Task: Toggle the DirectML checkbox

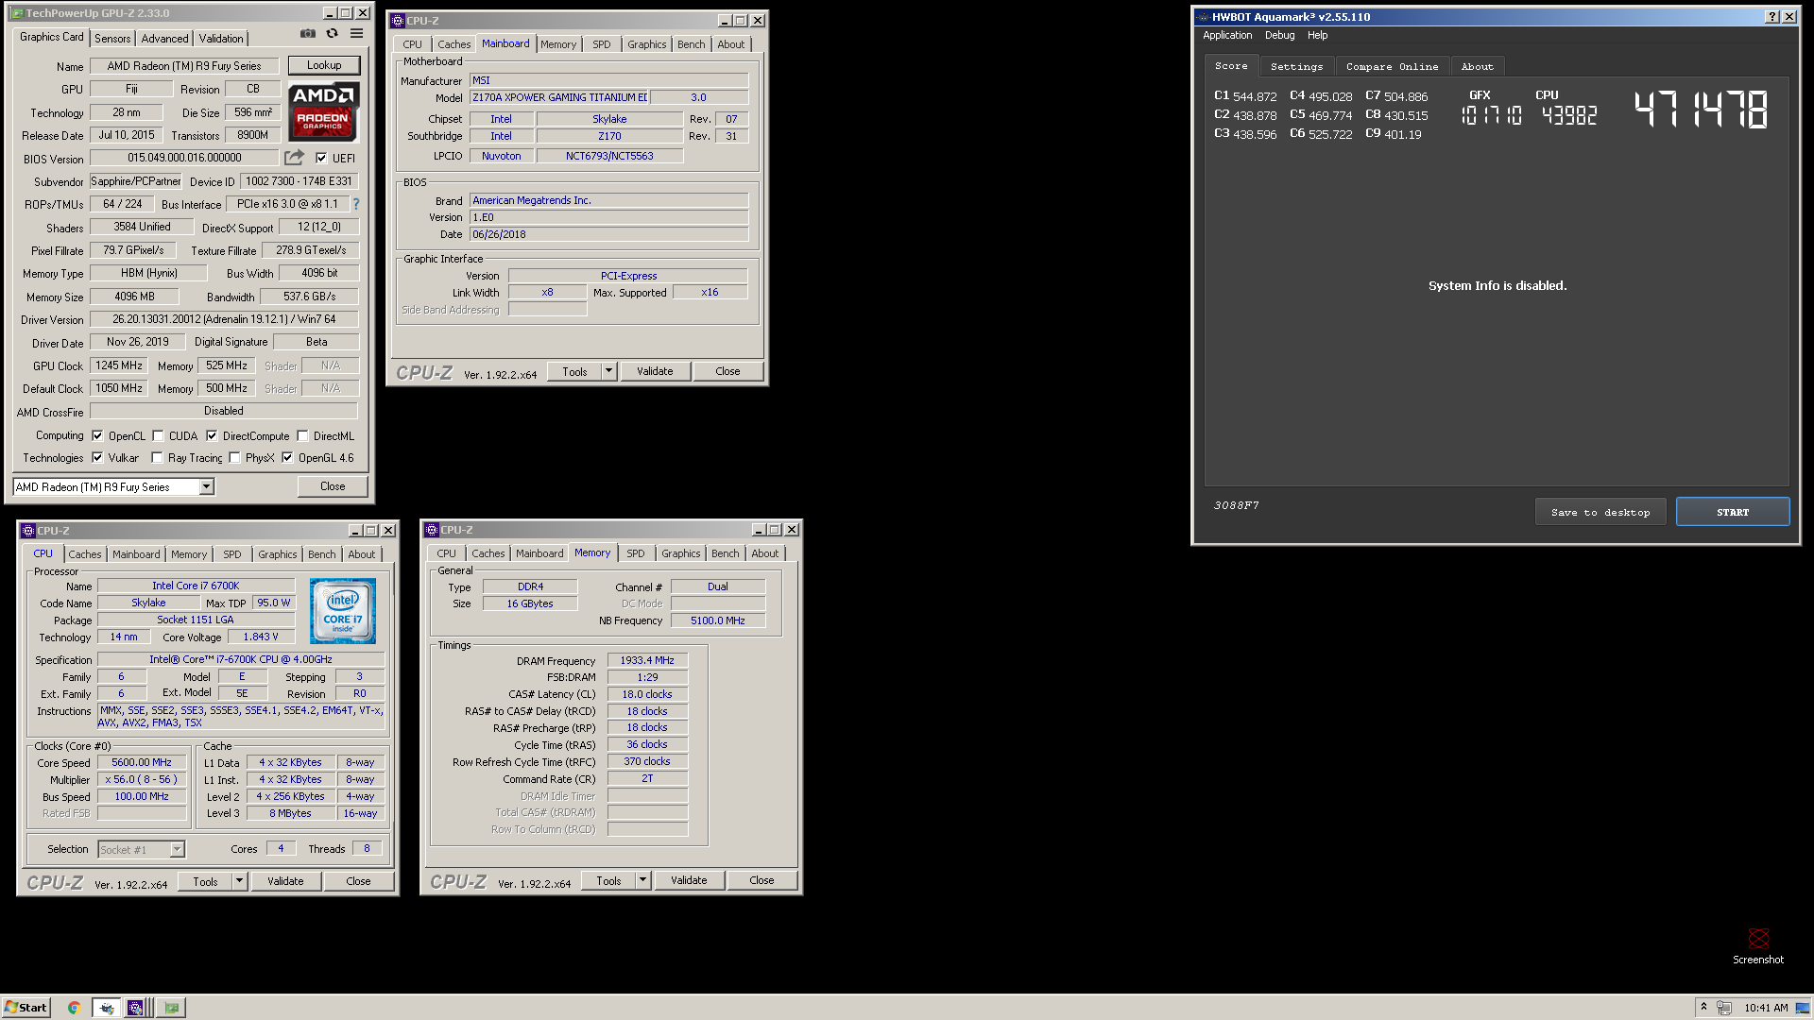Action: (x=302, y=436)
